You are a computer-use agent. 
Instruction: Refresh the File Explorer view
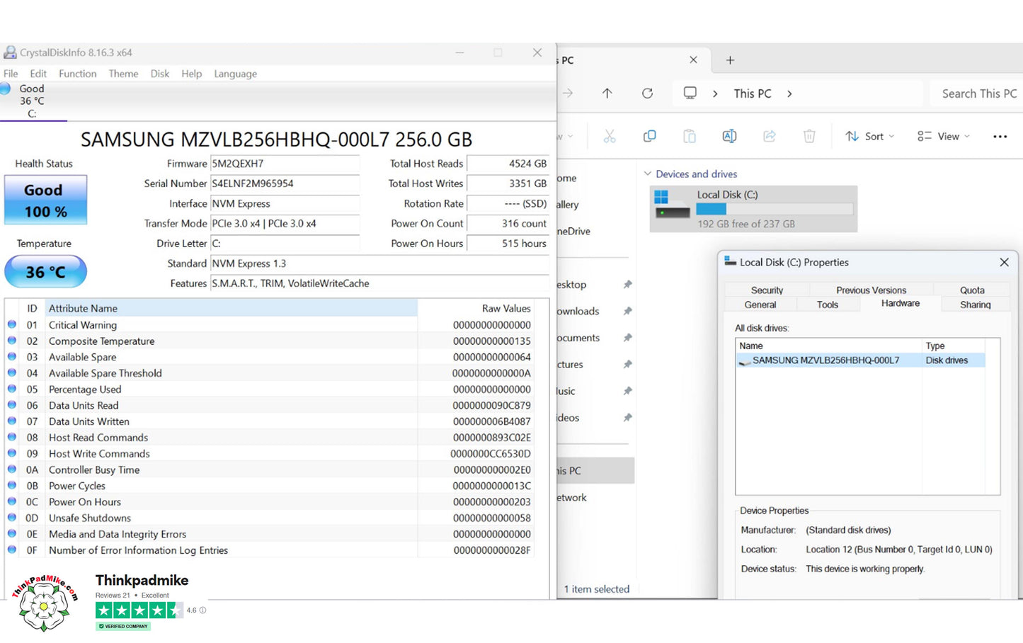coord(647,93)
